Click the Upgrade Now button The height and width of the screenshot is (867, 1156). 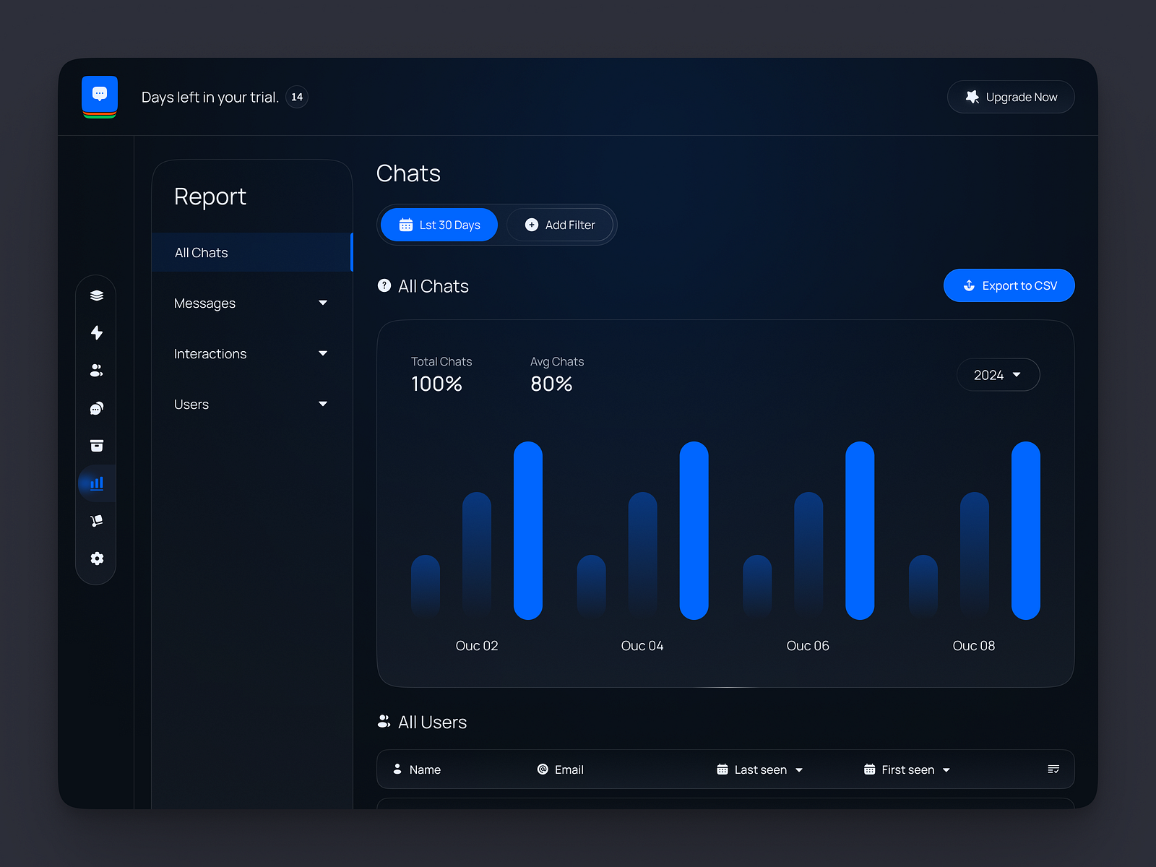click(x=1010, y=97)
